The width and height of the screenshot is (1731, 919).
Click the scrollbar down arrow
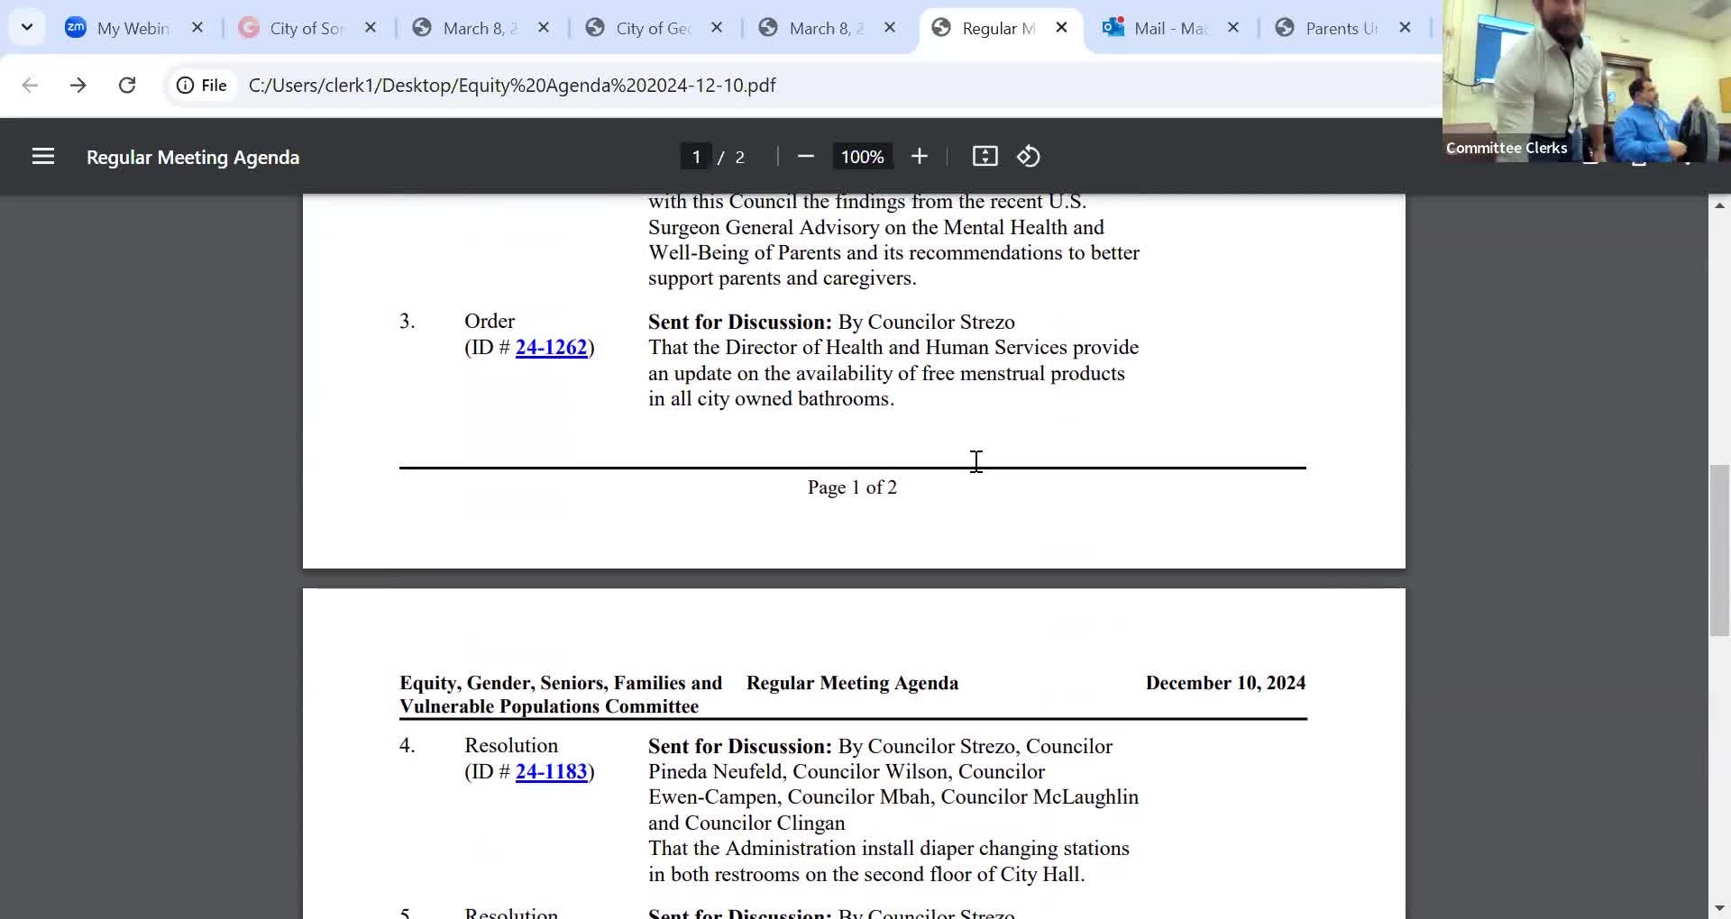(1719, 908)
